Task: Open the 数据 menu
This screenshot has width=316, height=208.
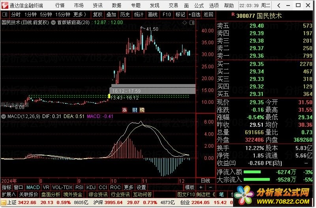Action: pyautogui.click(x=117, y=6)
